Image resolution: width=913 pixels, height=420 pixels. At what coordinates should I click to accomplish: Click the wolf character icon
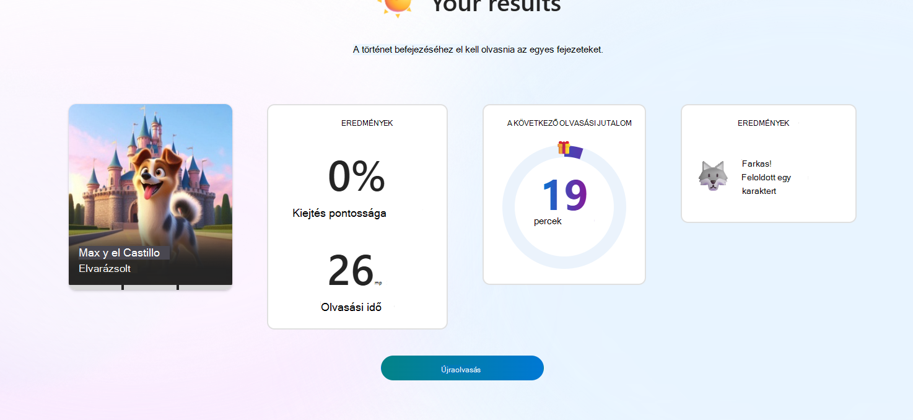(712, 176)
